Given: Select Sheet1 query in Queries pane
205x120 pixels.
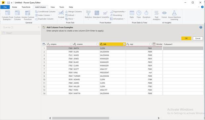Looking at the screenshot, I should point(21,33).
